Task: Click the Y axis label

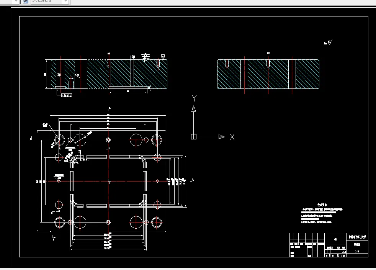Action: 194,98
